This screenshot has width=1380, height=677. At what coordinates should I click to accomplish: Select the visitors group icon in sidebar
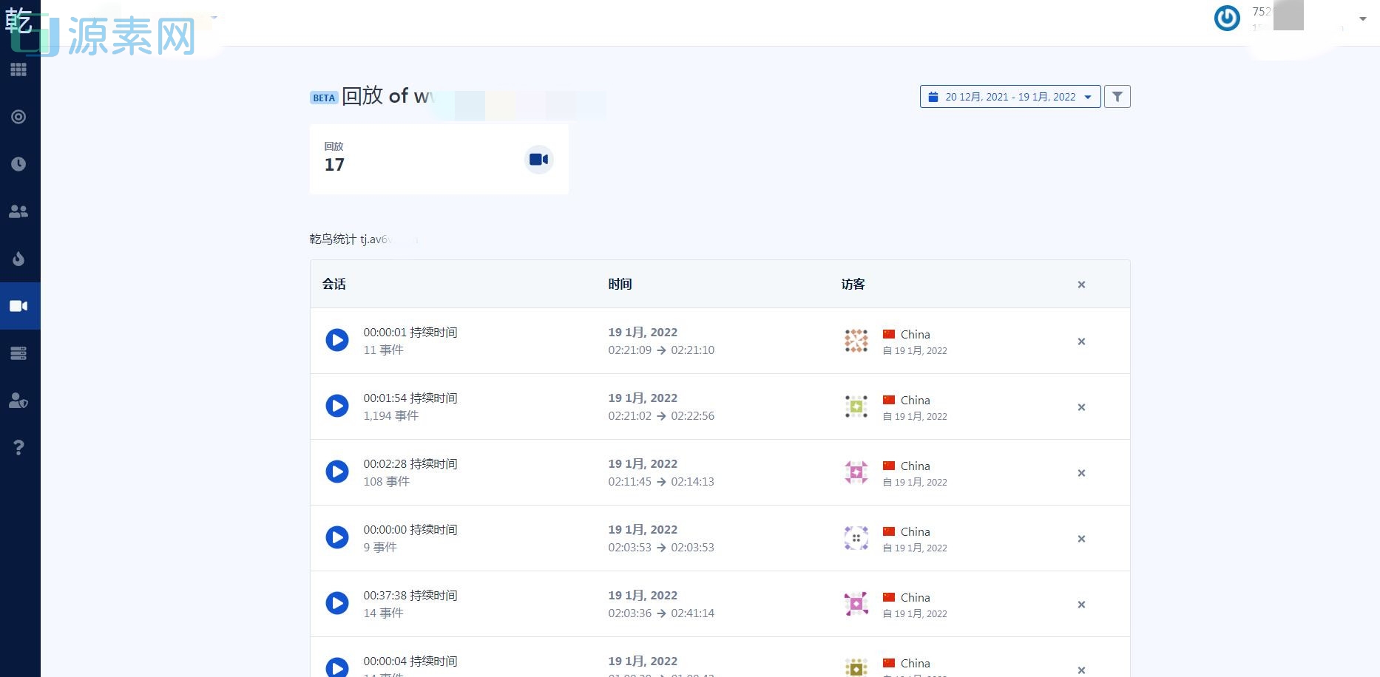(x=18, y=211)
